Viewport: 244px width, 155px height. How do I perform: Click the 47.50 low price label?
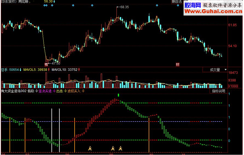point(56,63)
